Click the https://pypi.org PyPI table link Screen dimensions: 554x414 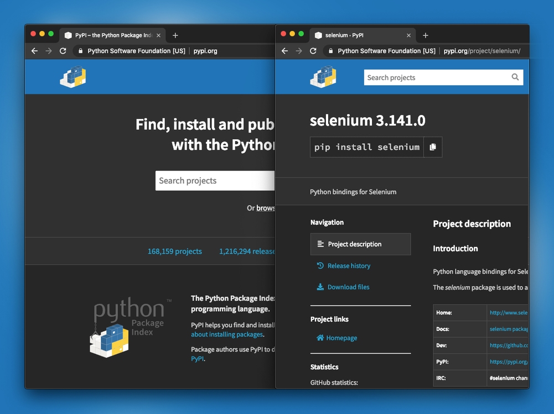[509, 361]
